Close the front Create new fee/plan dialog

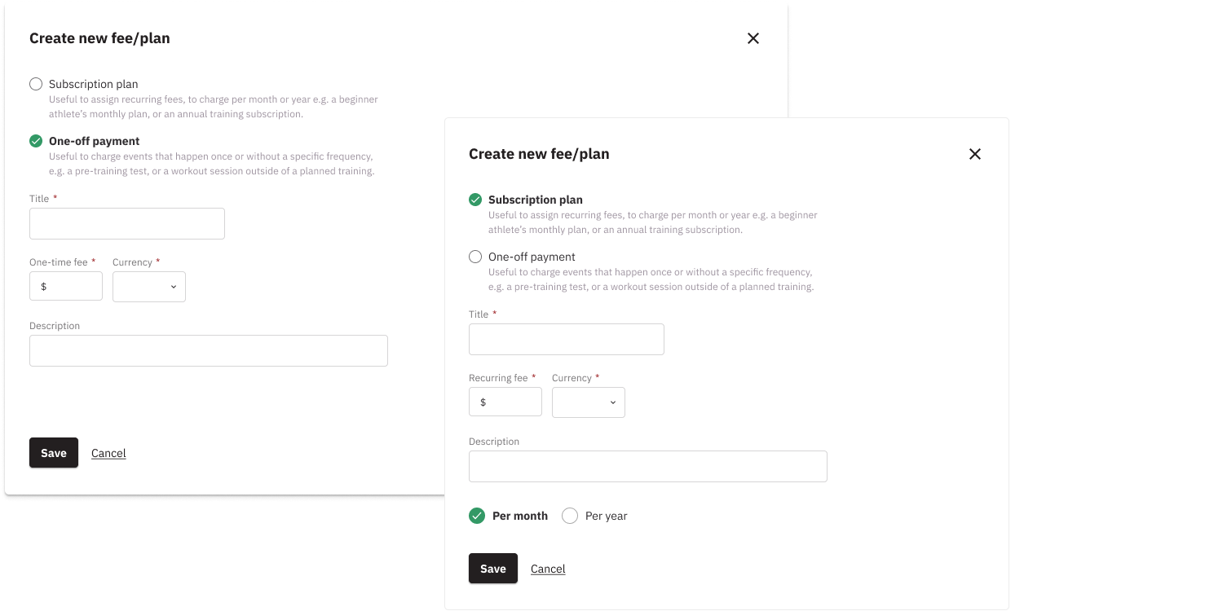coord(974,154)
